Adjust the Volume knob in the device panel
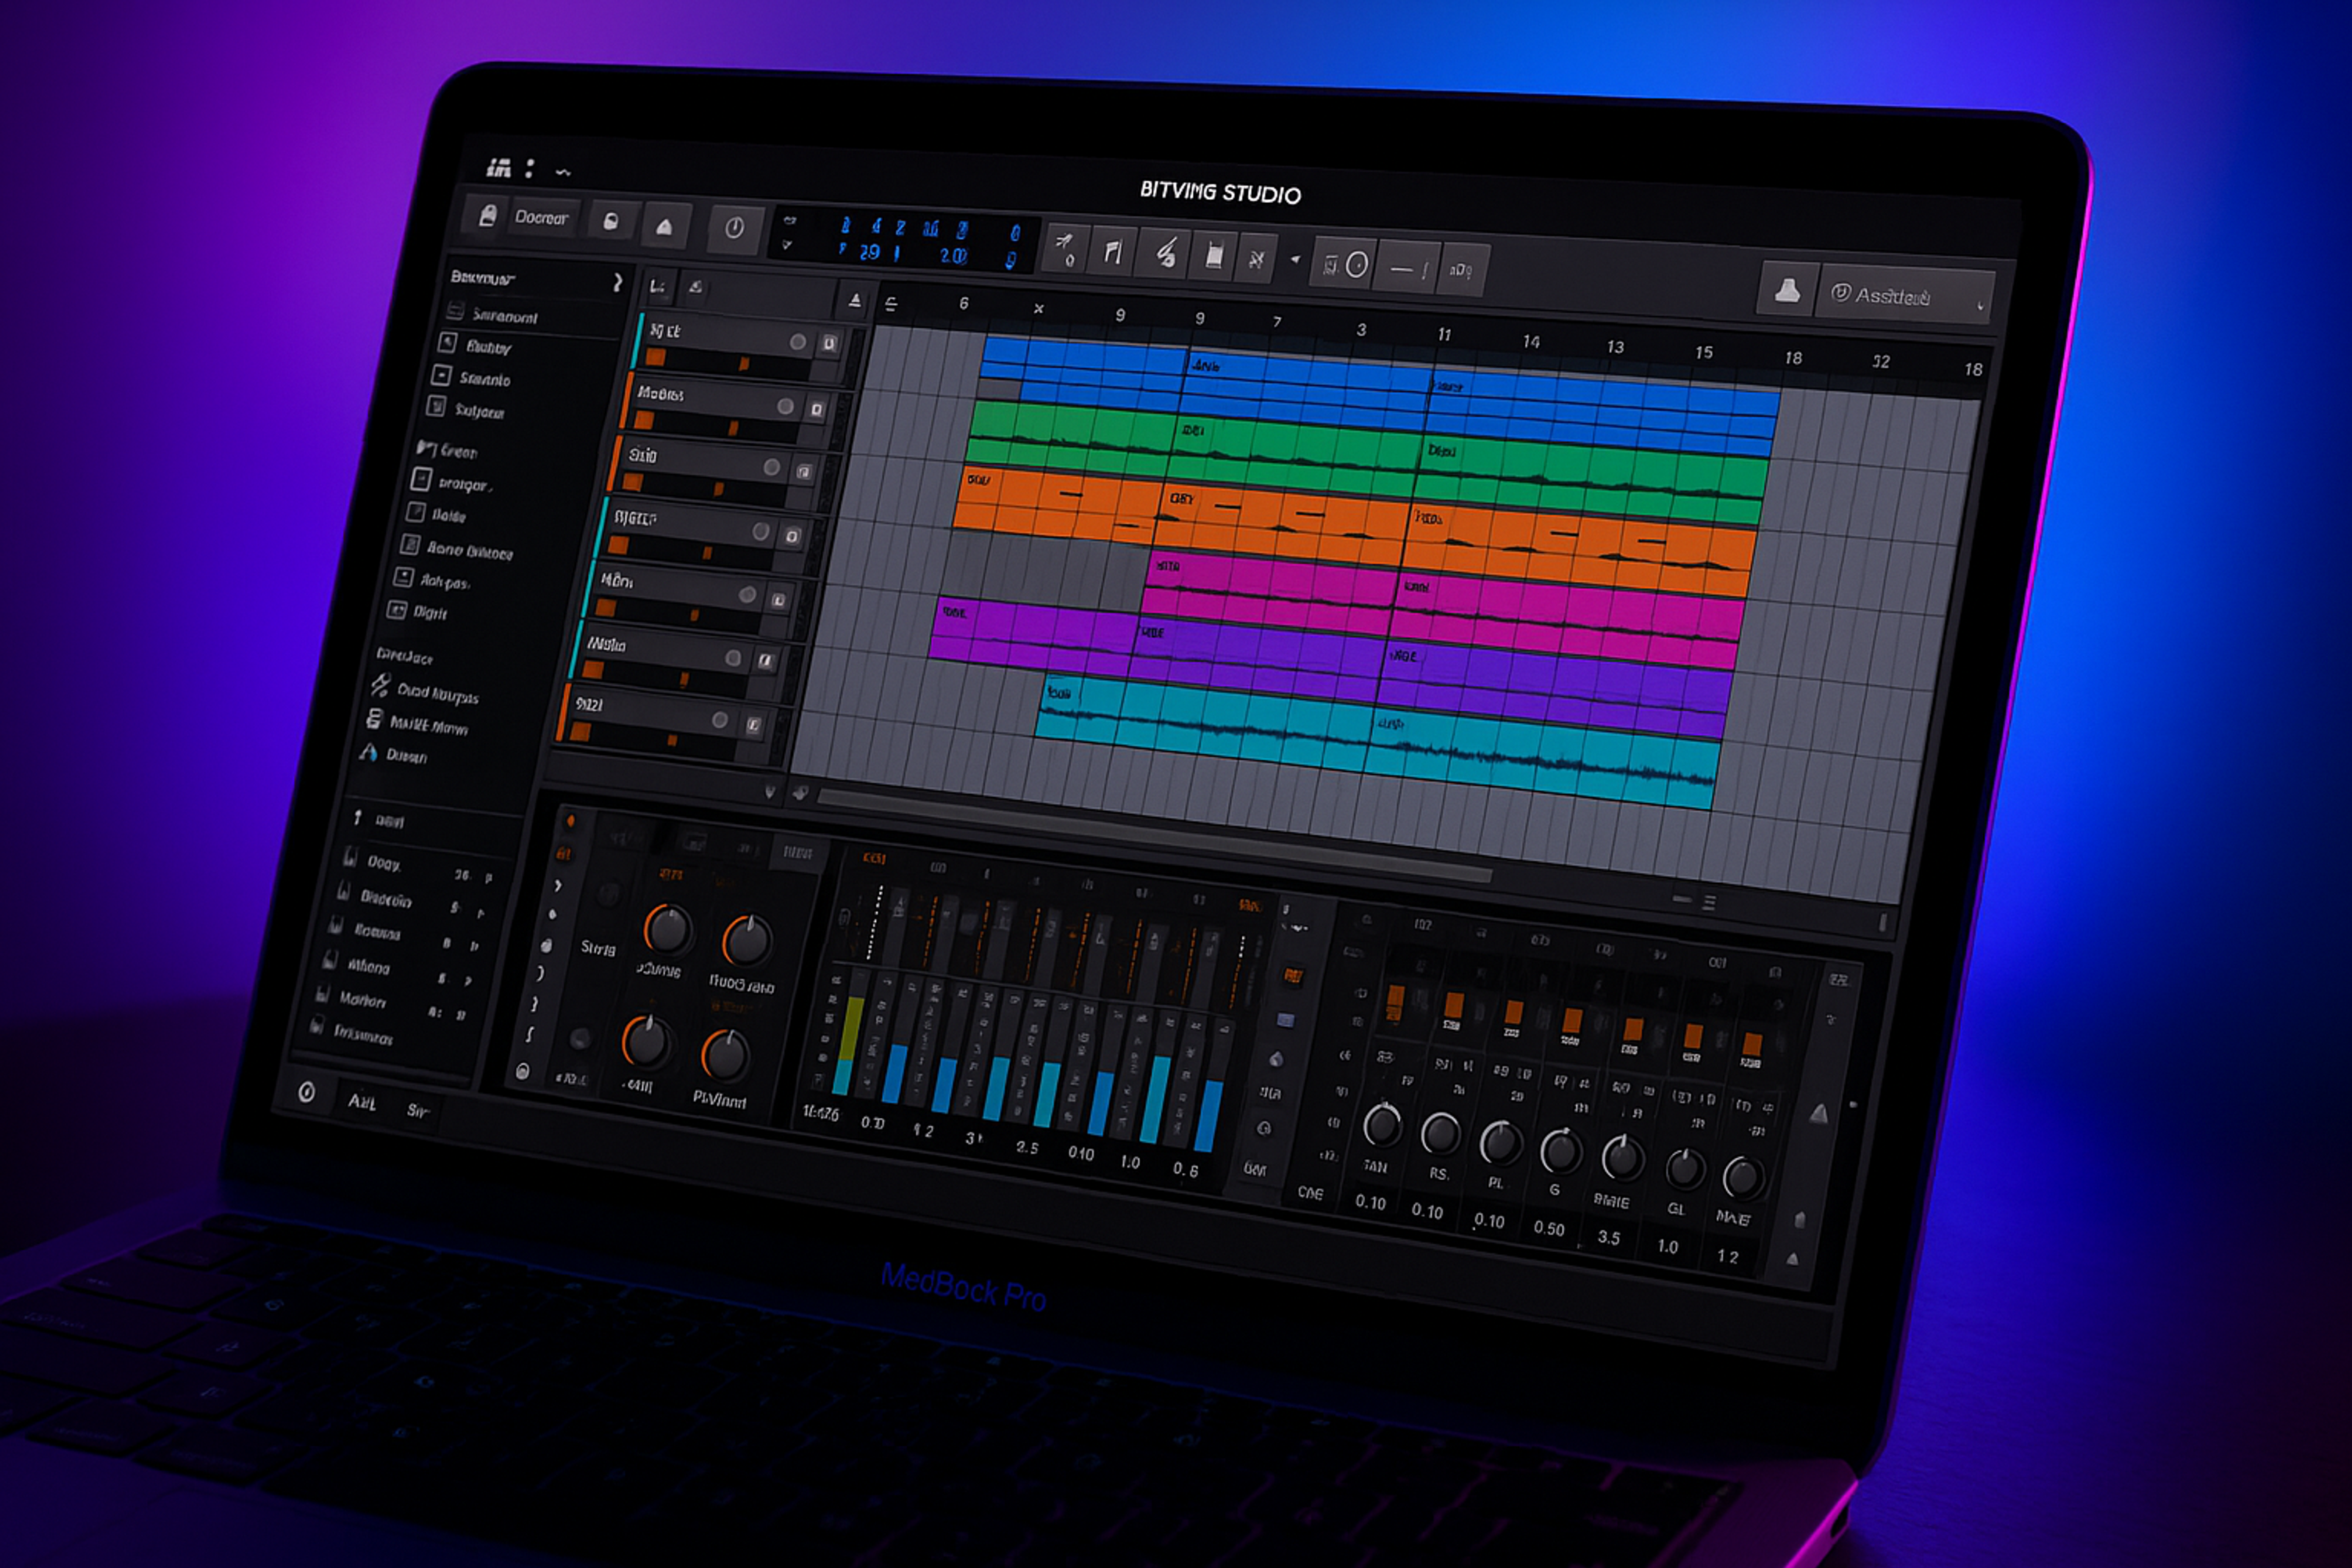The height and width of the screenshot is (1568, 2352). coord(667,929)
